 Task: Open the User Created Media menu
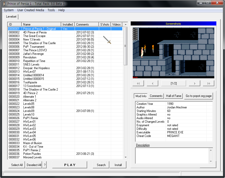point(31,10)
